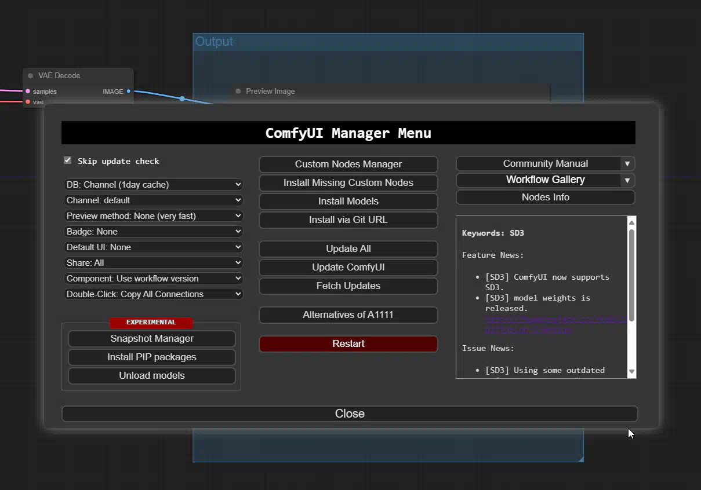This screenshot has height=490, width=701.
Task: Expand the Component: Use workflow version dropdown
Action: coord(154,279)
